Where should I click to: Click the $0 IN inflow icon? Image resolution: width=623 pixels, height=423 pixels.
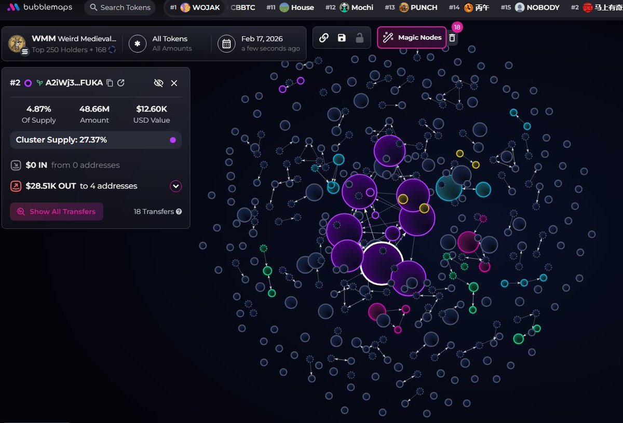tap(16, 165)
